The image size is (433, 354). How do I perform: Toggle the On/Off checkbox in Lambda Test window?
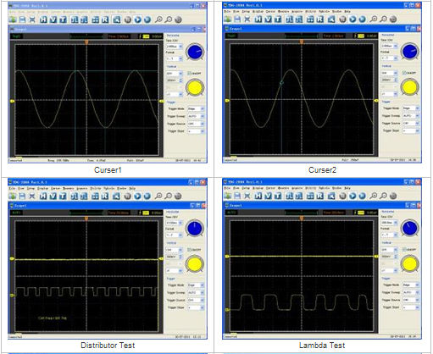tap(404, 250)
